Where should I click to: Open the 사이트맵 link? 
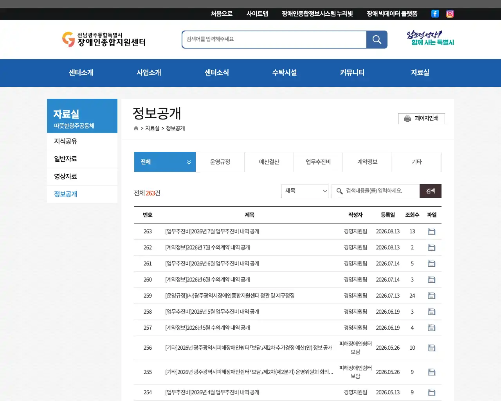pos(257,14)
